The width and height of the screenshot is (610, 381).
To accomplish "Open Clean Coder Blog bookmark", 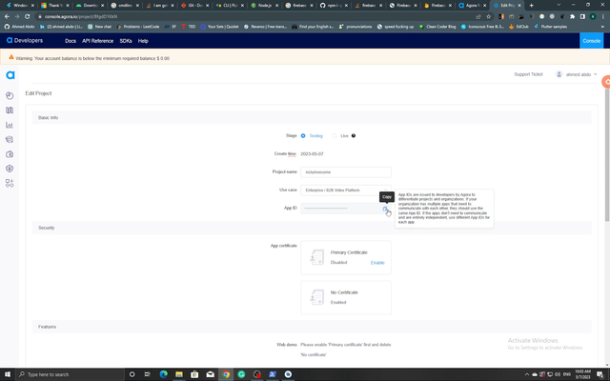I will (437, 27).
